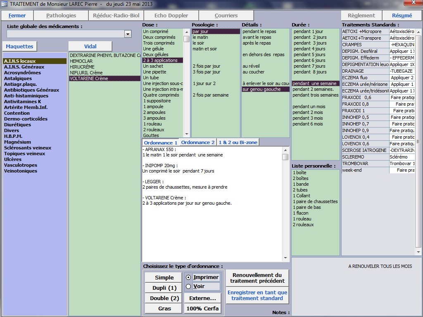Pick '1 paire de chaussettes' in personal list

[315, 201]
